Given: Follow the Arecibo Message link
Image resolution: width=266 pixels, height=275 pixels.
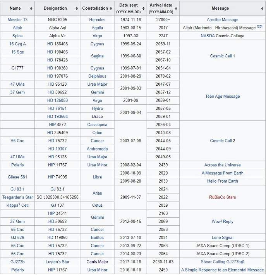Looking at the screenshot, I should click(222, 20).
